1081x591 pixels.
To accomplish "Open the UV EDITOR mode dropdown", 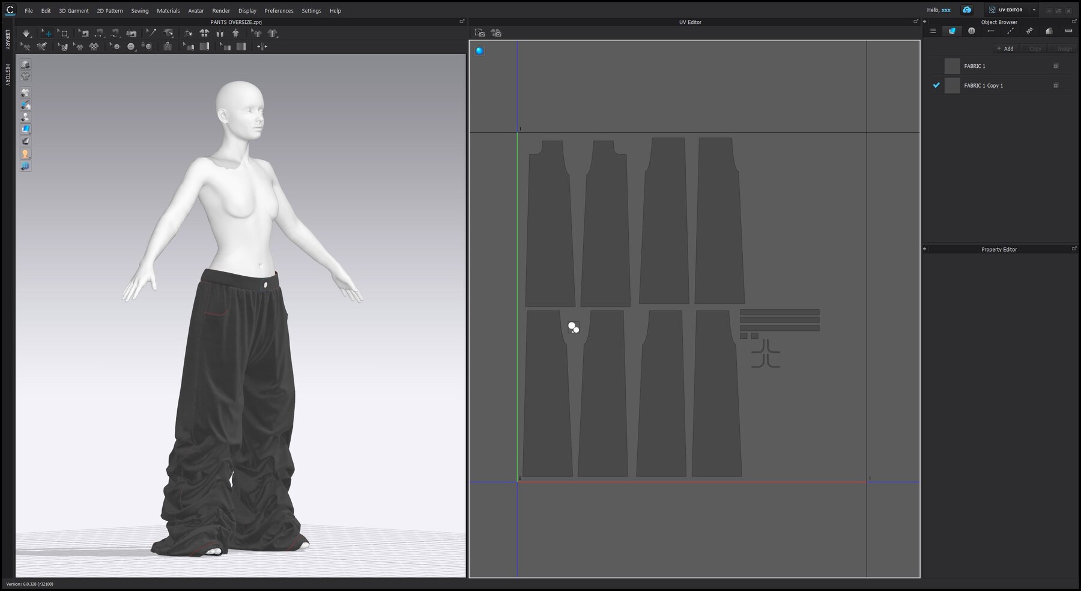I will [x=1034, y=10].
